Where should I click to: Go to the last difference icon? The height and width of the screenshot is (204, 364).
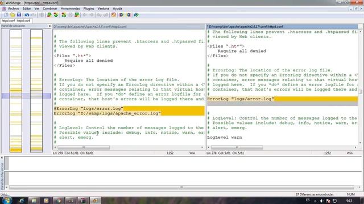click(x=77, y=15)
